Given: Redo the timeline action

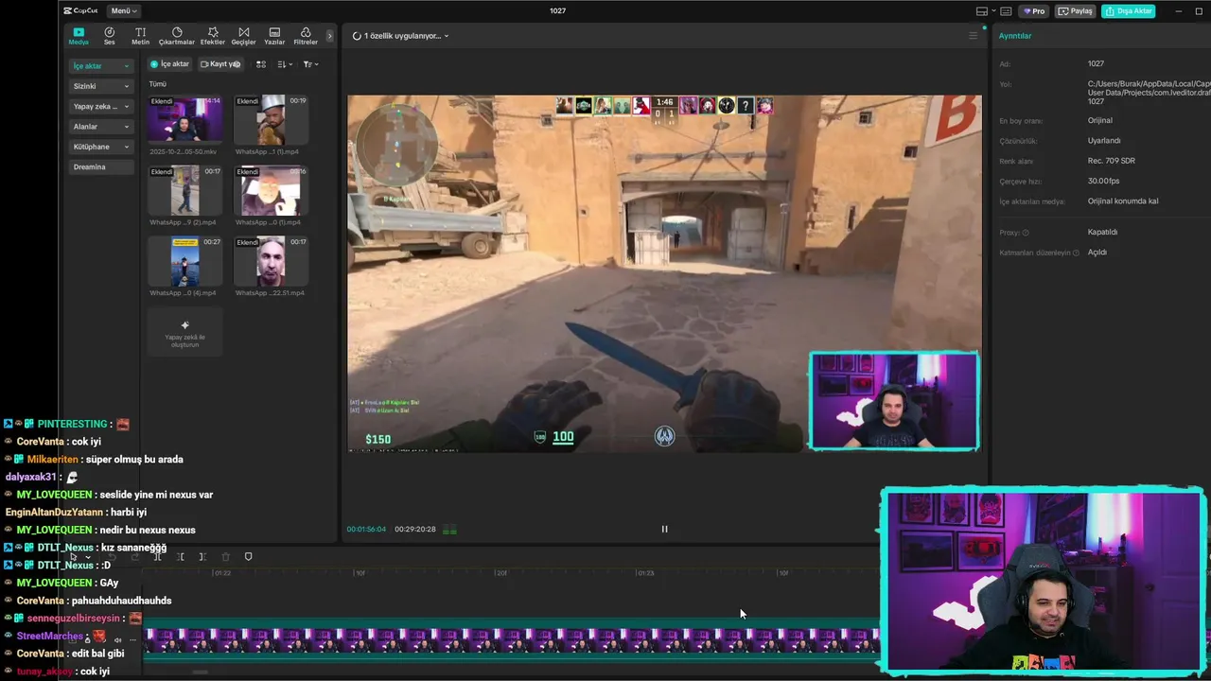Looking at the screenshot, I should coord(134,557).
